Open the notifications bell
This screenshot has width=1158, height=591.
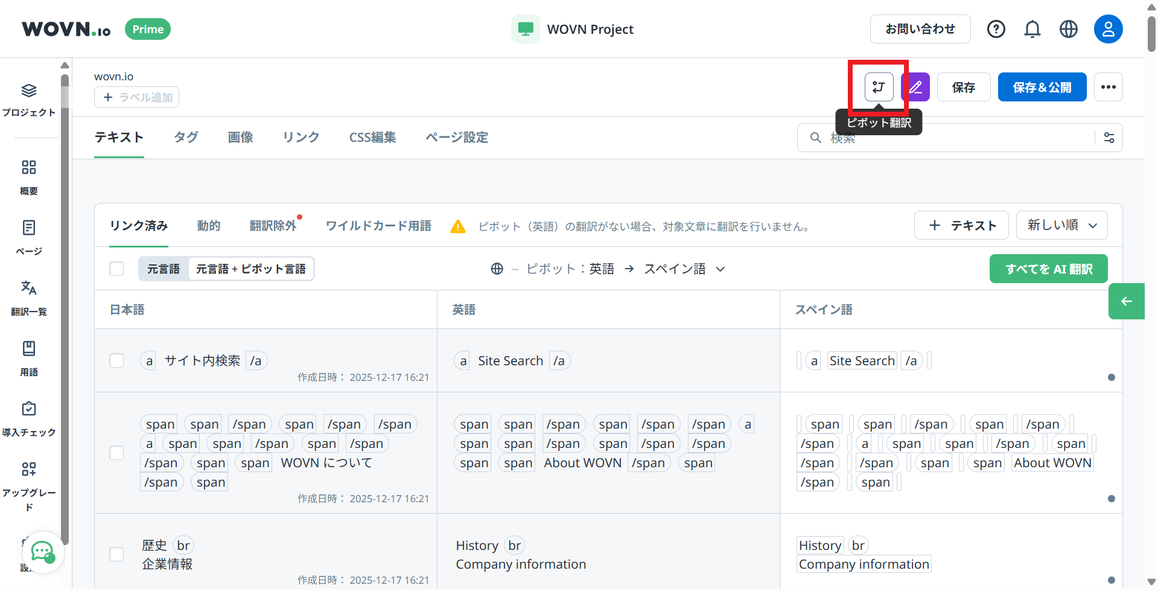[x=1032, y=29]
